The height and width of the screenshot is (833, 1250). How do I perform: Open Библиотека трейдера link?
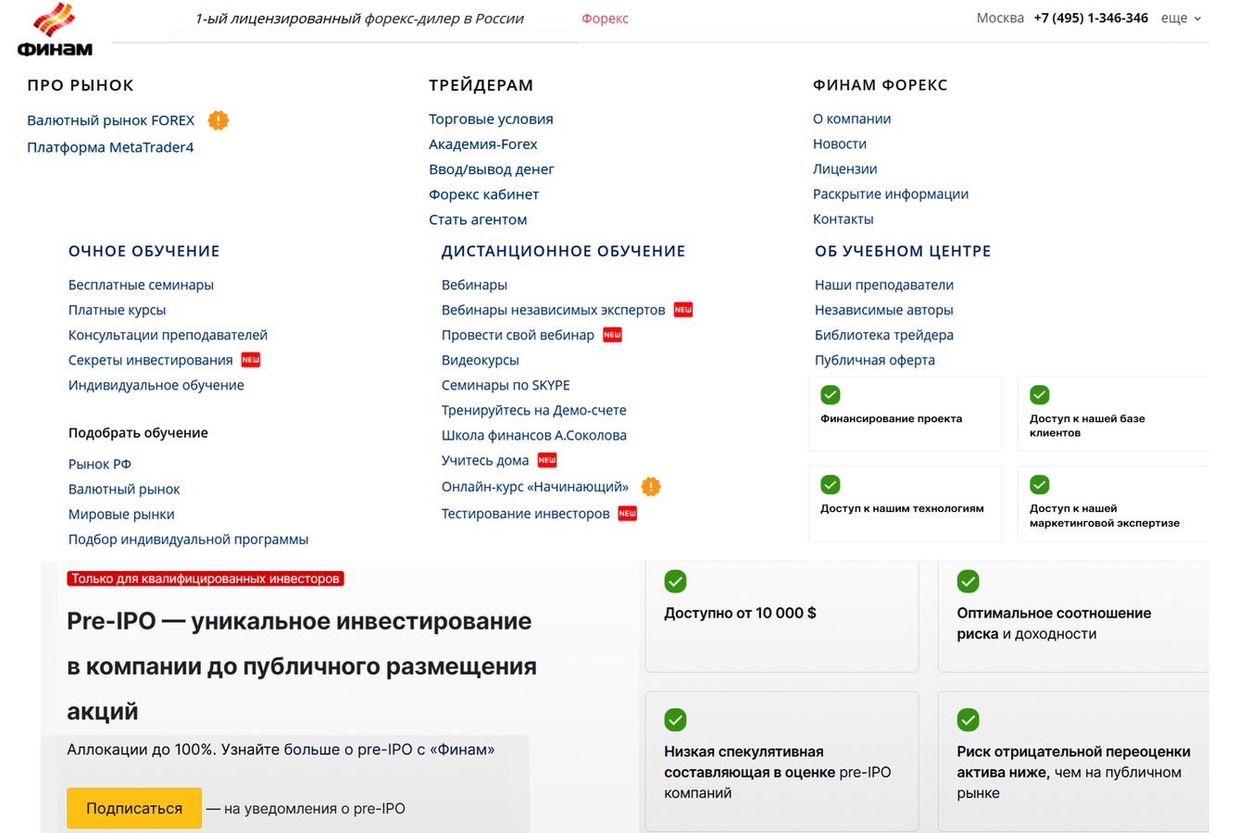883,335
